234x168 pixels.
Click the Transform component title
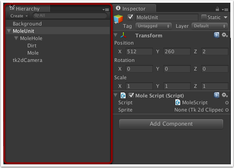pos(149,36)
